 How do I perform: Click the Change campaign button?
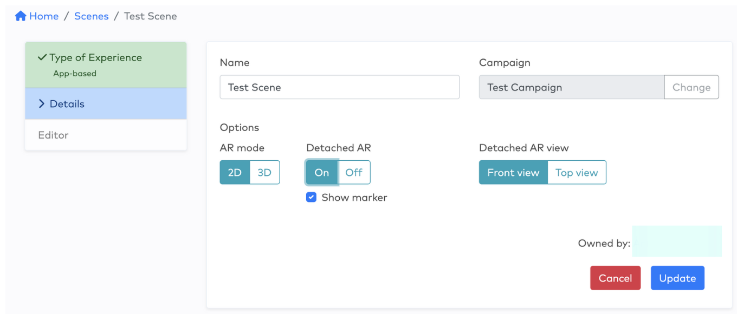tap(691, 87)
